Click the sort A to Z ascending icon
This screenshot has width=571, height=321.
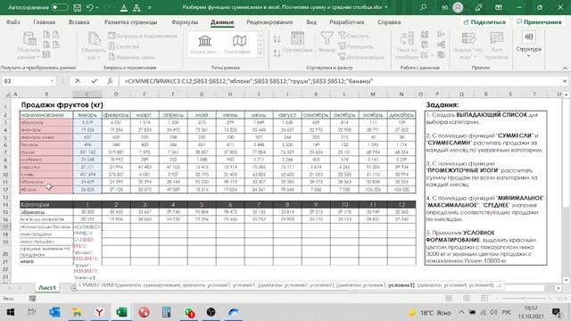click(277, 39)
